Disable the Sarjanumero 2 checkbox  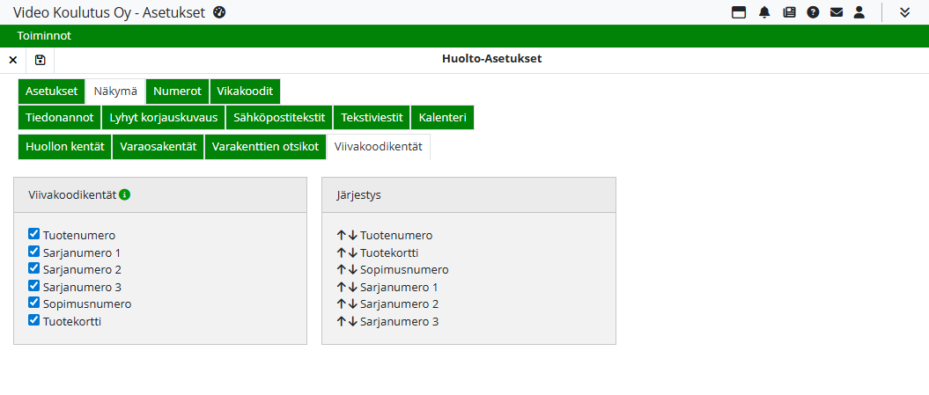click(34, 268)
